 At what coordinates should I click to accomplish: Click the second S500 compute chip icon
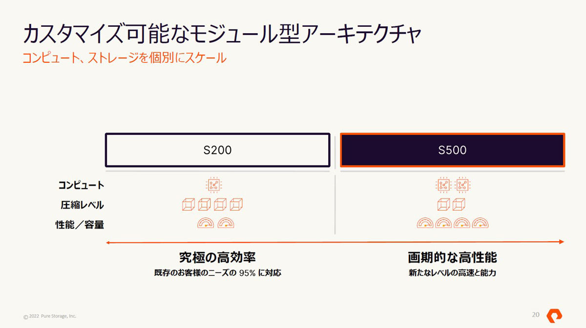coord(462,185)
